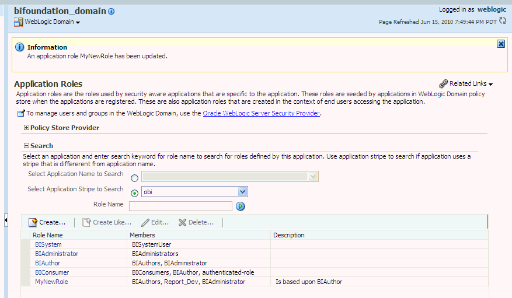
Task: Select the 'BIAuthors, BIAdministrator' members cell
Action: pos(198,263)
